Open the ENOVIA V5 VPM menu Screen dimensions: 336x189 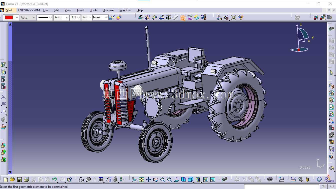pos(29,10)
